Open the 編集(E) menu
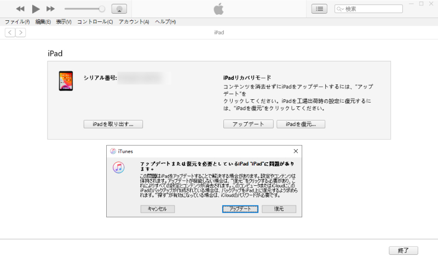The image size is (438, 262). pos(43,22)
